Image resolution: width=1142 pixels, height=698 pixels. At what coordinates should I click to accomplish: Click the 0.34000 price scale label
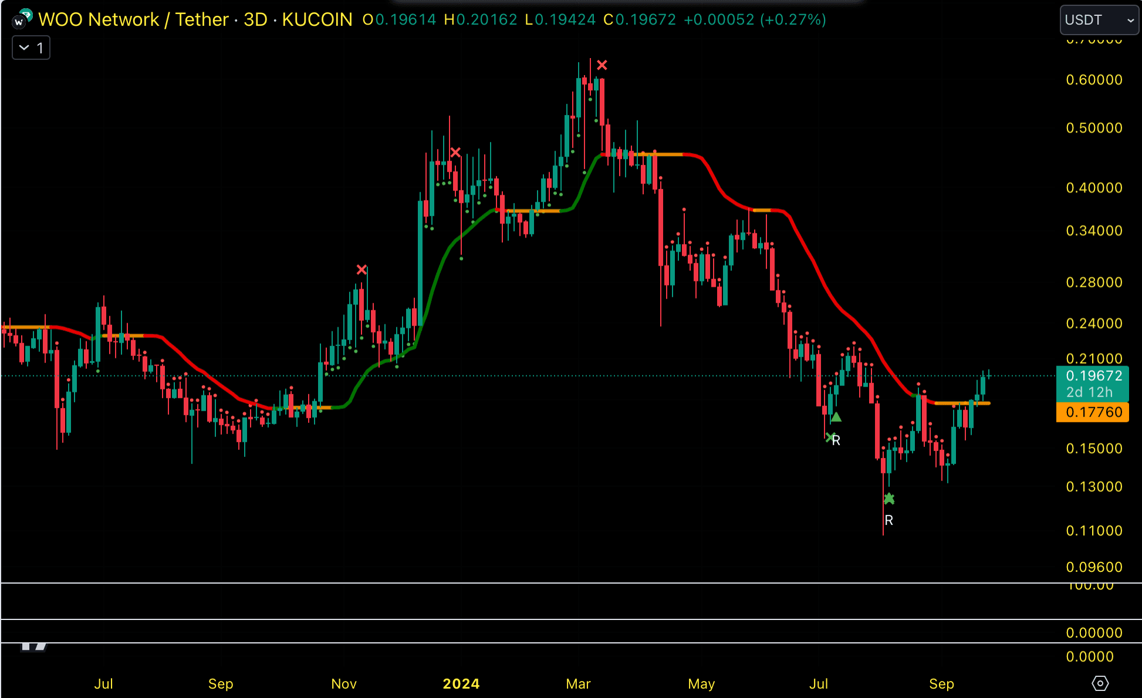1094,231
